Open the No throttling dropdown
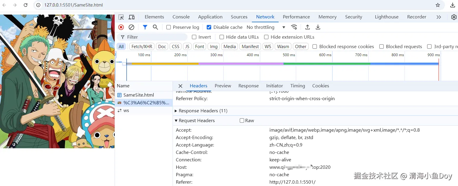The image size is (458, 186). click(266, 27)
